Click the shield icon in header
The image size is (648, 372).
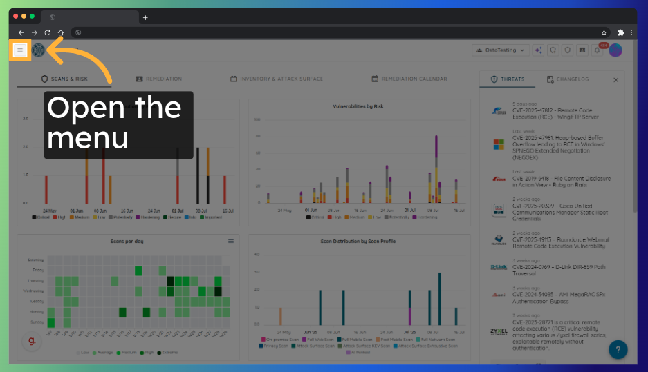coord(567,50)
